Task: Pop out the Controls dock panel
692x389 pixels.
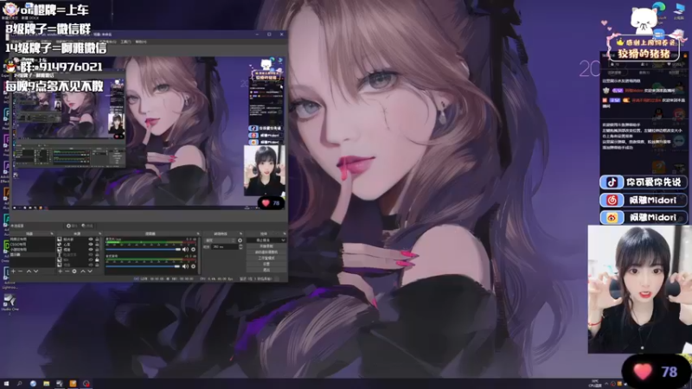Action: (285, 233)
